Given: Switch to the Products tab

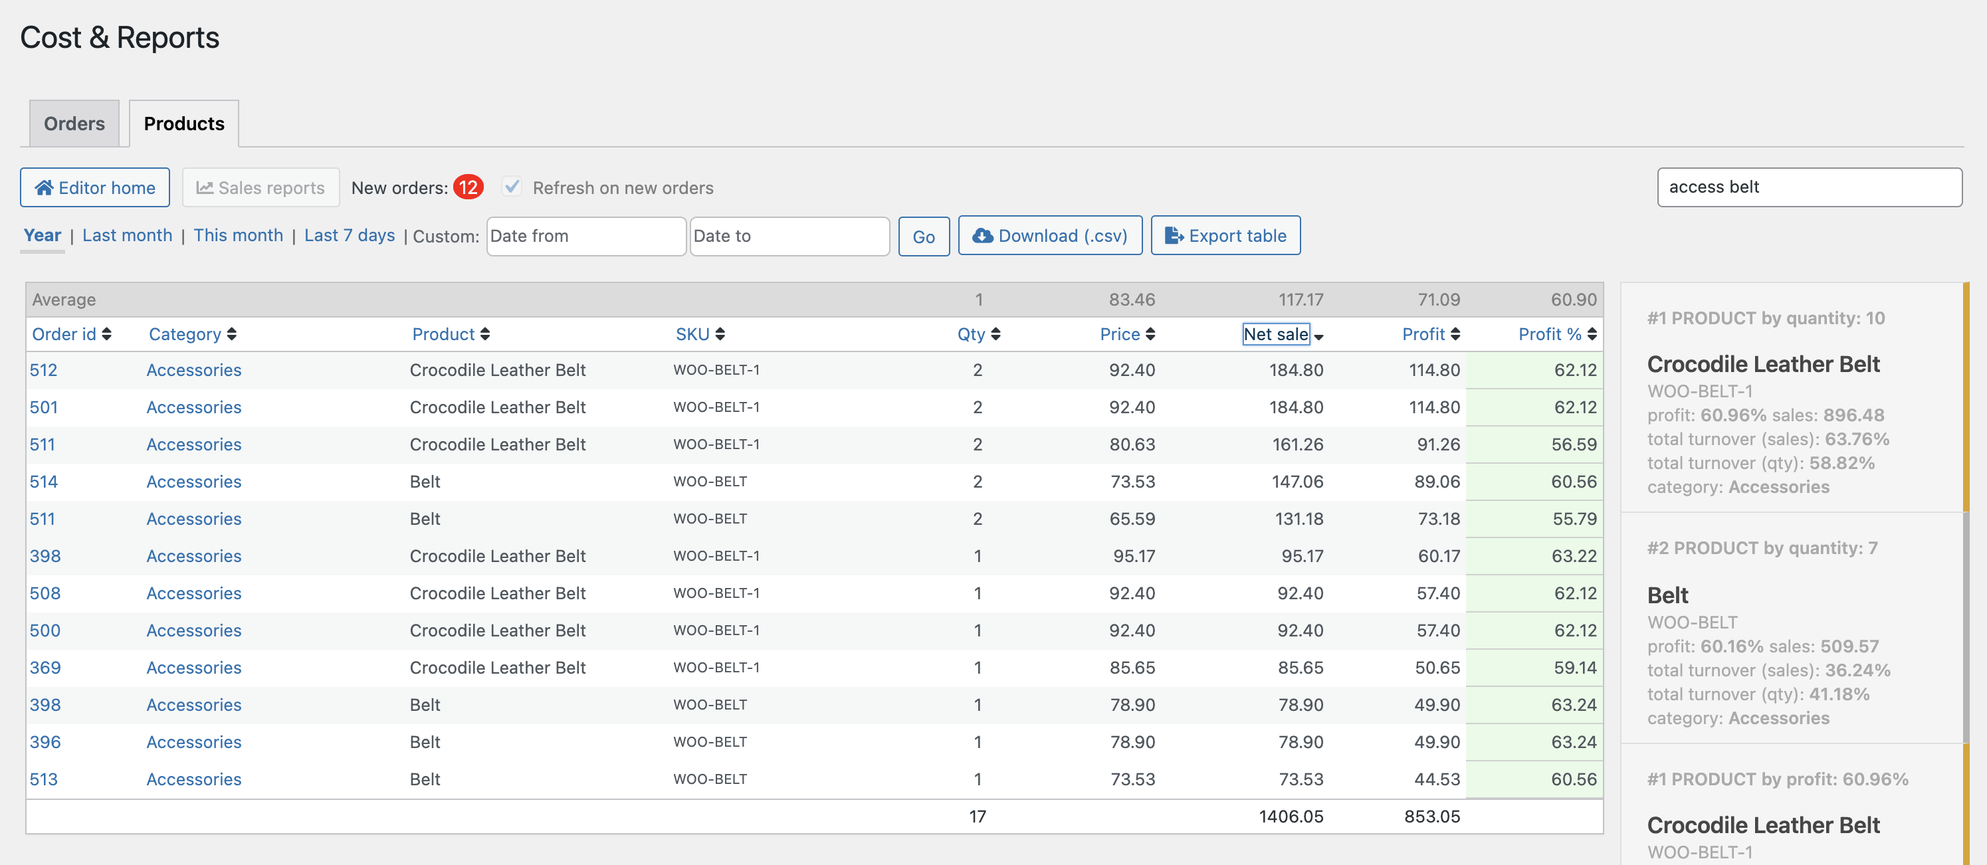Looking at the screenshot, I should 183,123.
